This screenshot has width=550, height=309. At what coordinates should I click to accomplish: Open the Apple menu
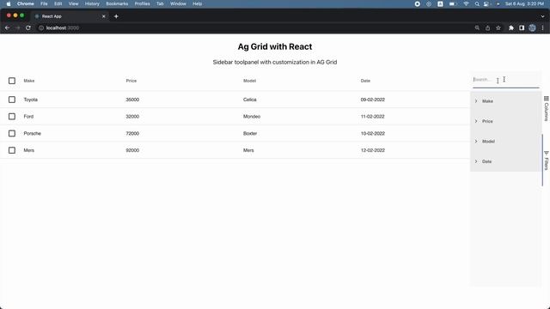9,3
